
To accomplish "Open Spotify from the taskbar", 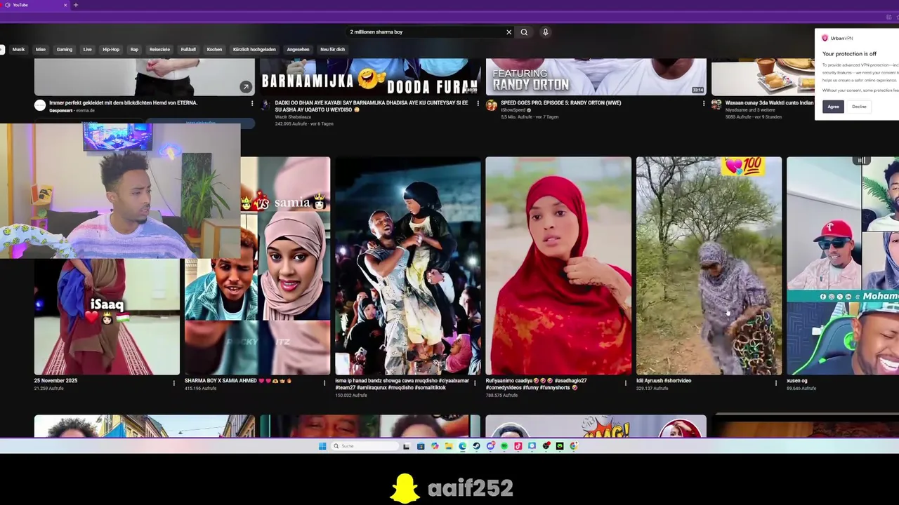I will pos(504,446).
